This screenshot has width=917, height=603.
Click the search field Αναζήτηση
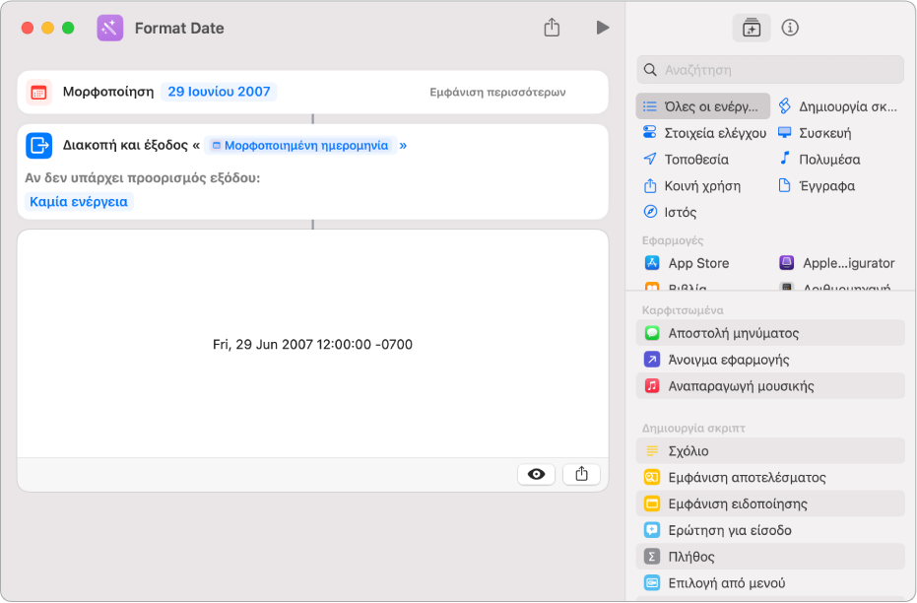769,70
